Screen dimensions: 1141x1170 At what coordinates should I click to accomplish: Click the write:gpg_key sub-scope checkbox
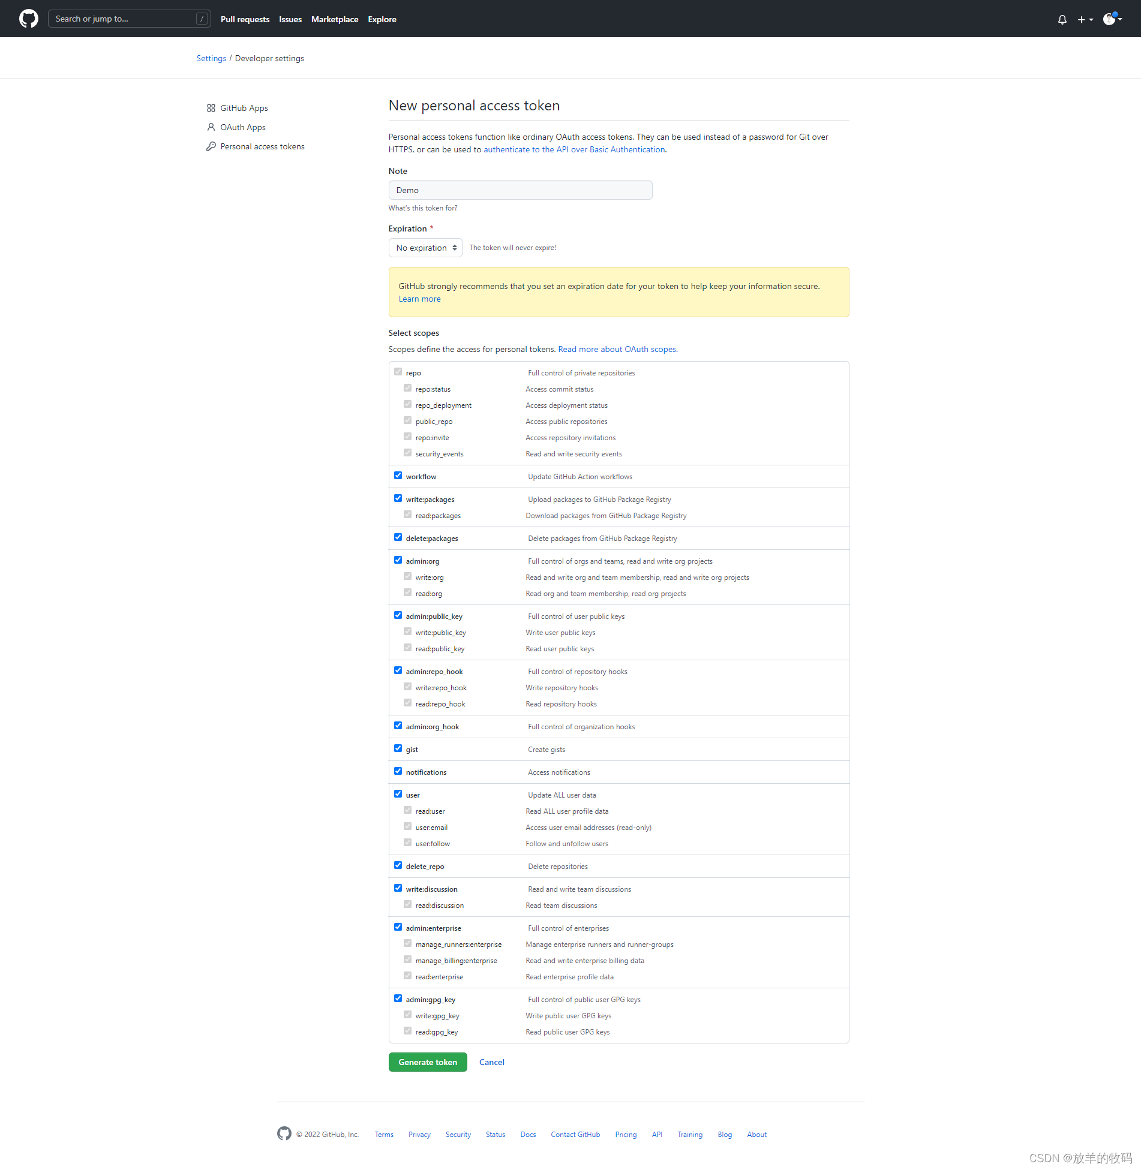pyautogui.click(x=408, y=1015)
